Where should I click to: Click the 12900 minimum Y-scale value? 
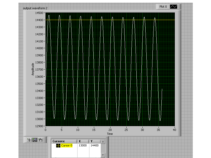coord(39,126)
